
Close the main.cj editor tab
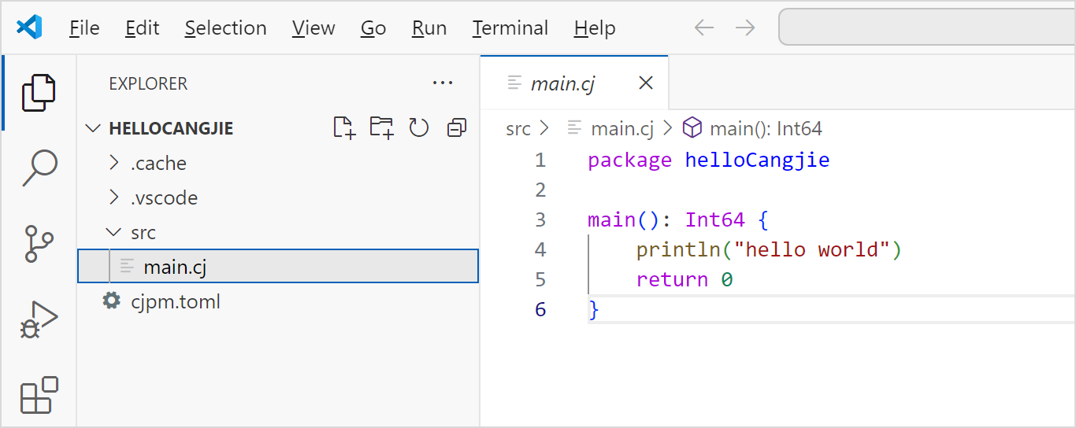[646, 83]
